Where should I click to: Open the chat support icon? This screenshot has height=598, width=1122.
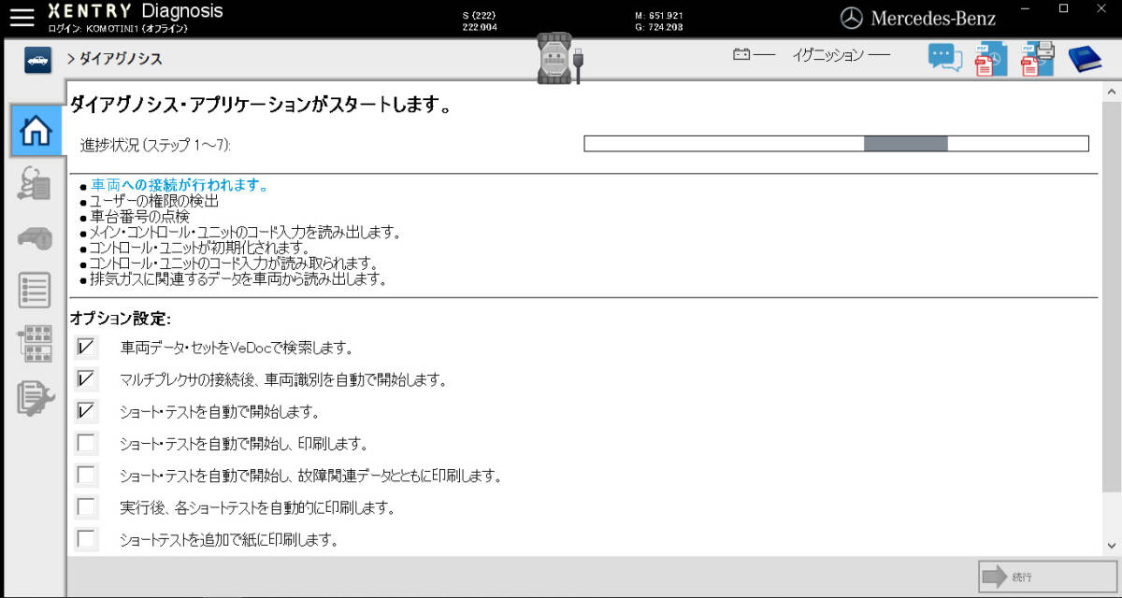(944, 59)
